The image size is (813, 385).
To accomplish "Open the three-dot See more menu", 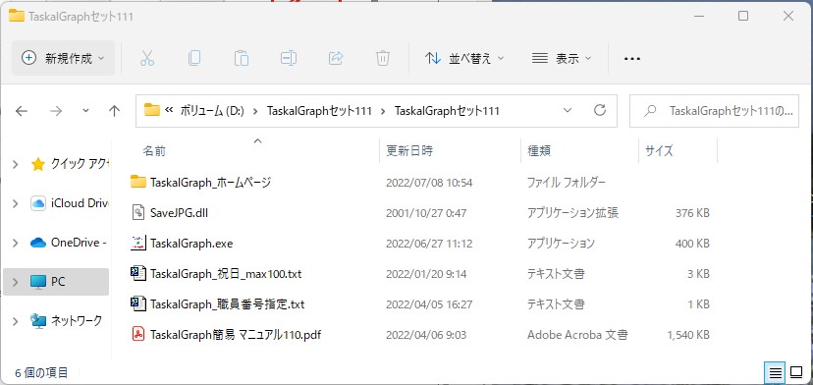I will tap(632, 59).
